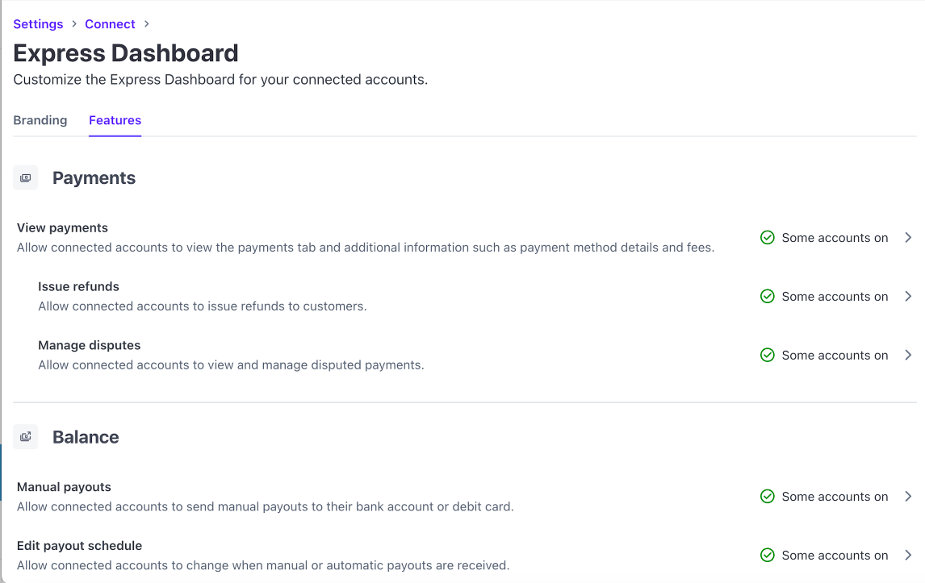Expand the Issue refunds chevron
This screenshot has height=583, width=925.
[908, 297]
